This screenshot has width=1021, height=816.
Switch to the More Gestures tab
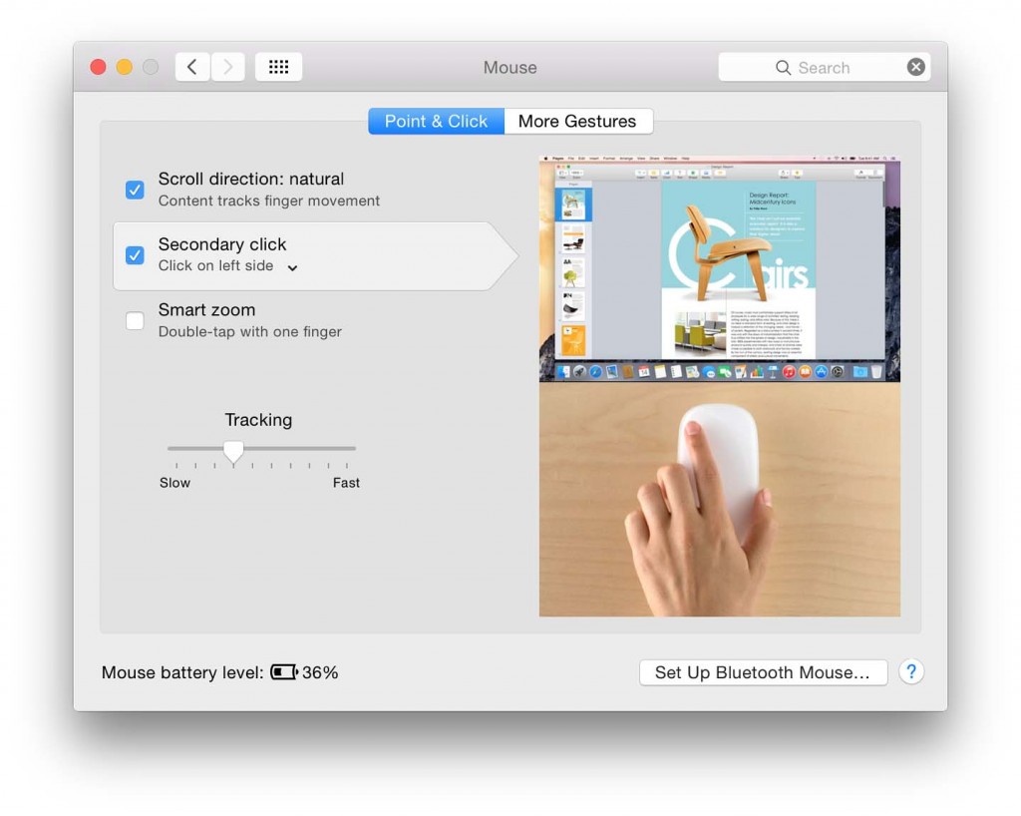click(x=578, y=121)
